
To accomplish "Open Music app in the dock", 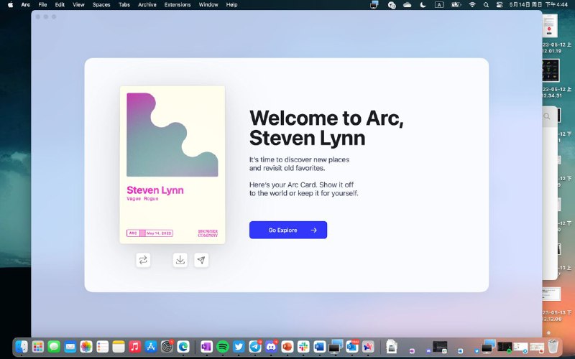I will click(x=134, y=346).
